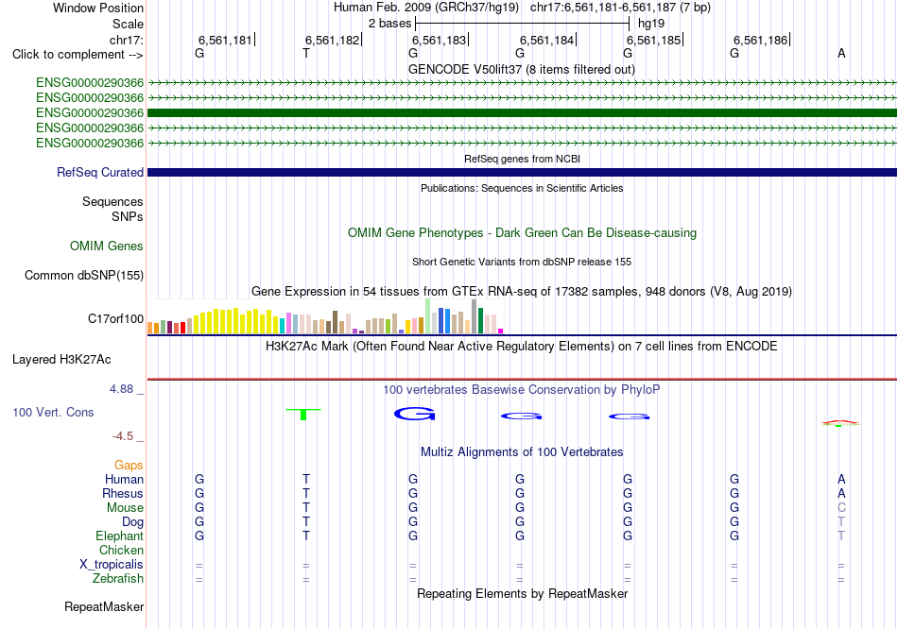Click the tall dark gray GTEx expression bar
The width and height of the screenshot is (898, 629).
click(475, 316)
